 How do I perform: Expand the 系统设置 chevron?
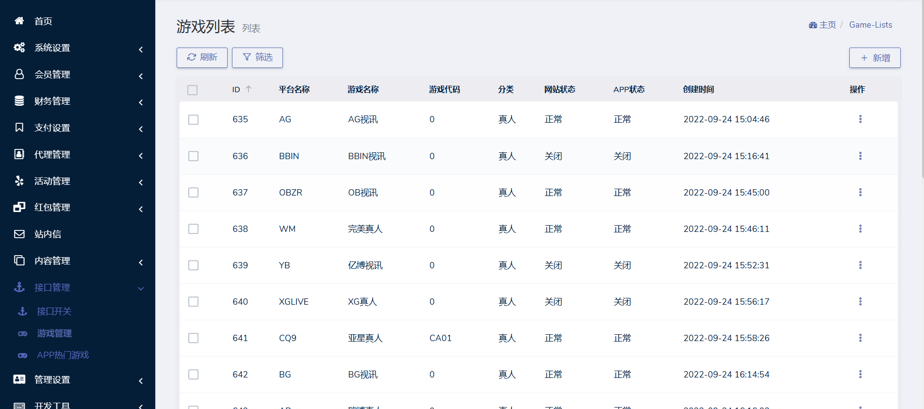141,49
